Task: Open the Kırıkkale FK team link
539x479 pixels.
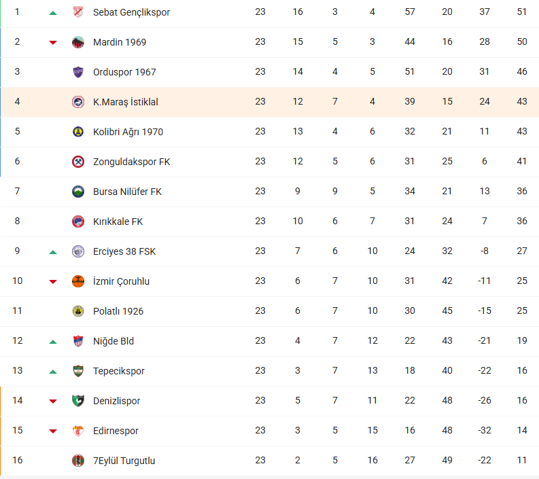Action: [x=118, y=221]
